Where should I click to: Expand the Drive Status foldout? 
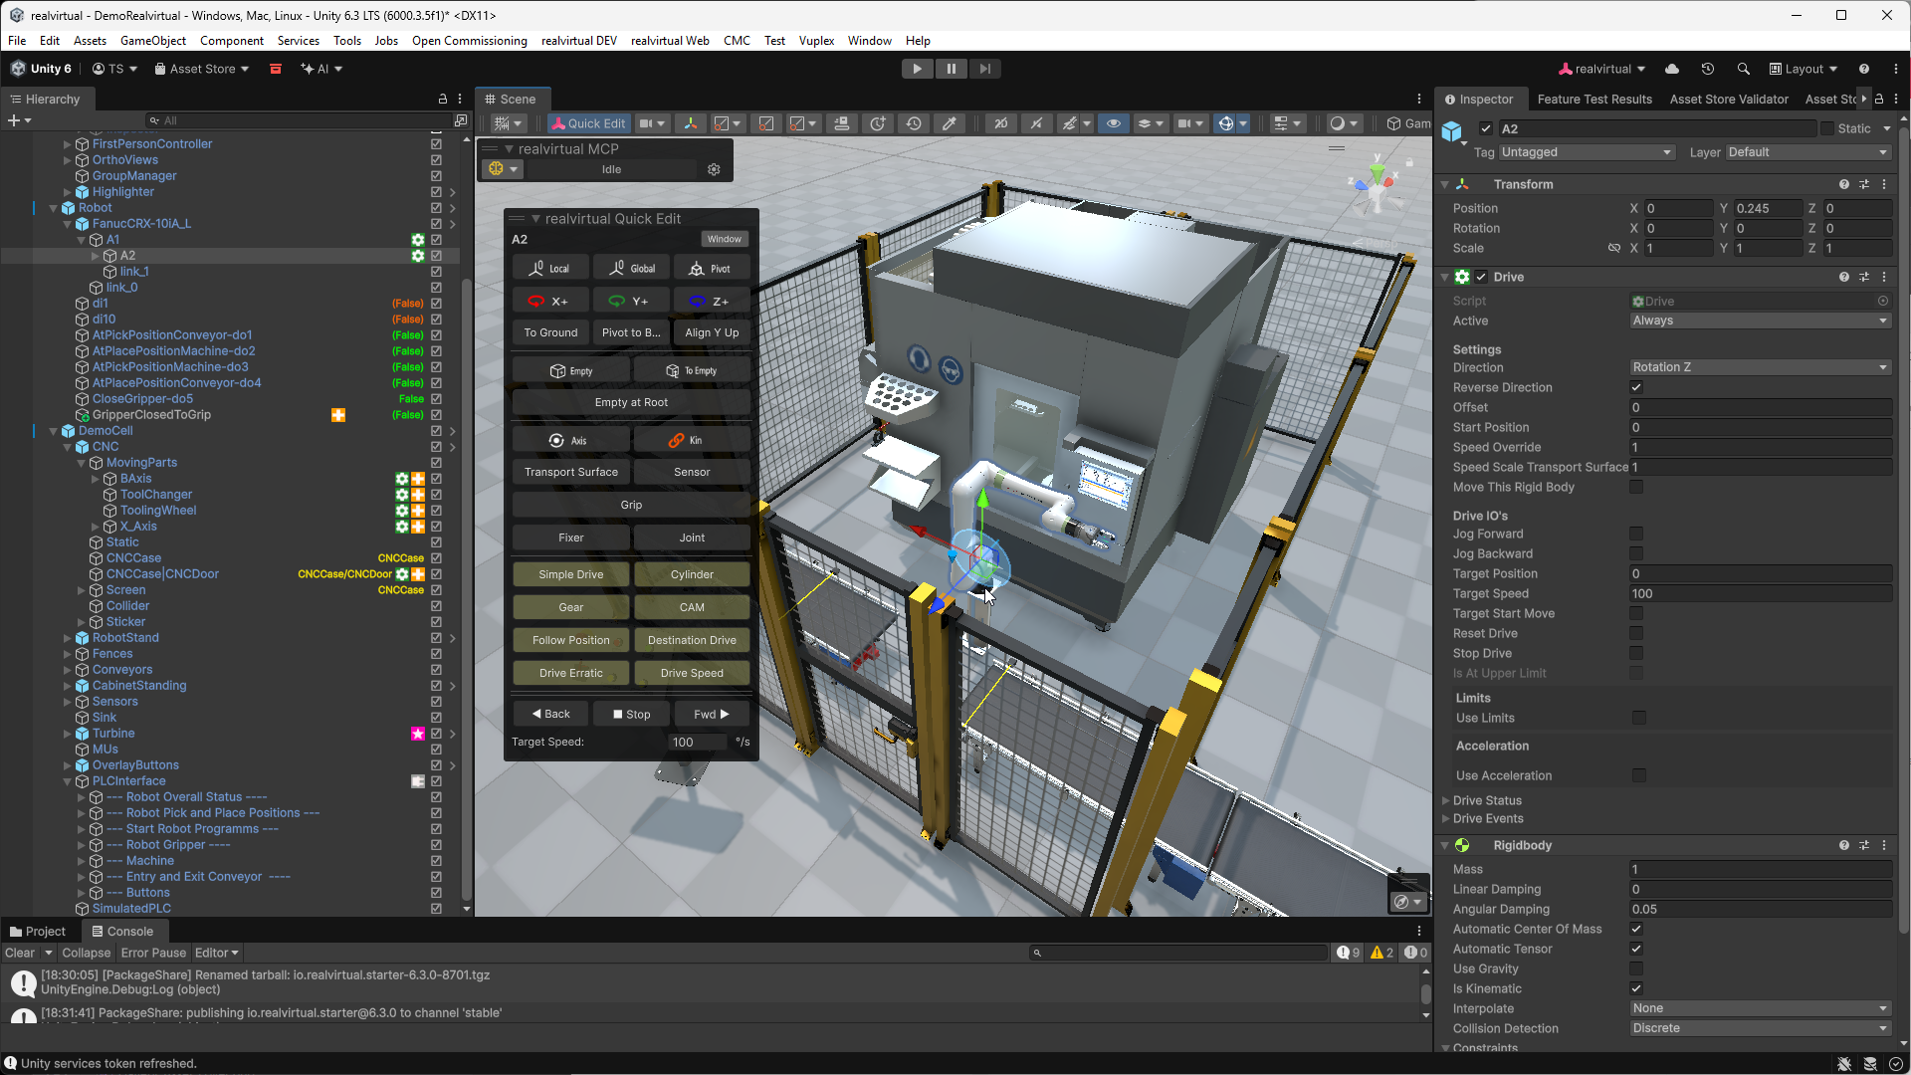point(1487,800)
